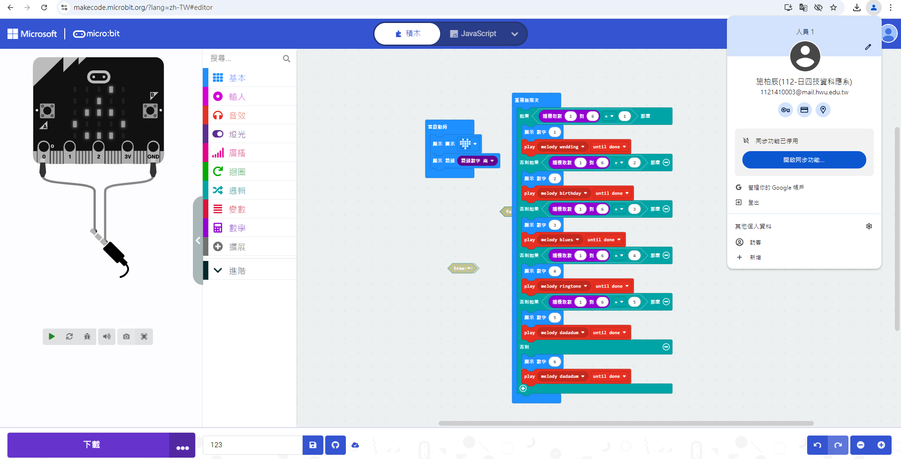Switch to the JavaScript editor tab
This screenshot has width=901, height=459.
473,34
